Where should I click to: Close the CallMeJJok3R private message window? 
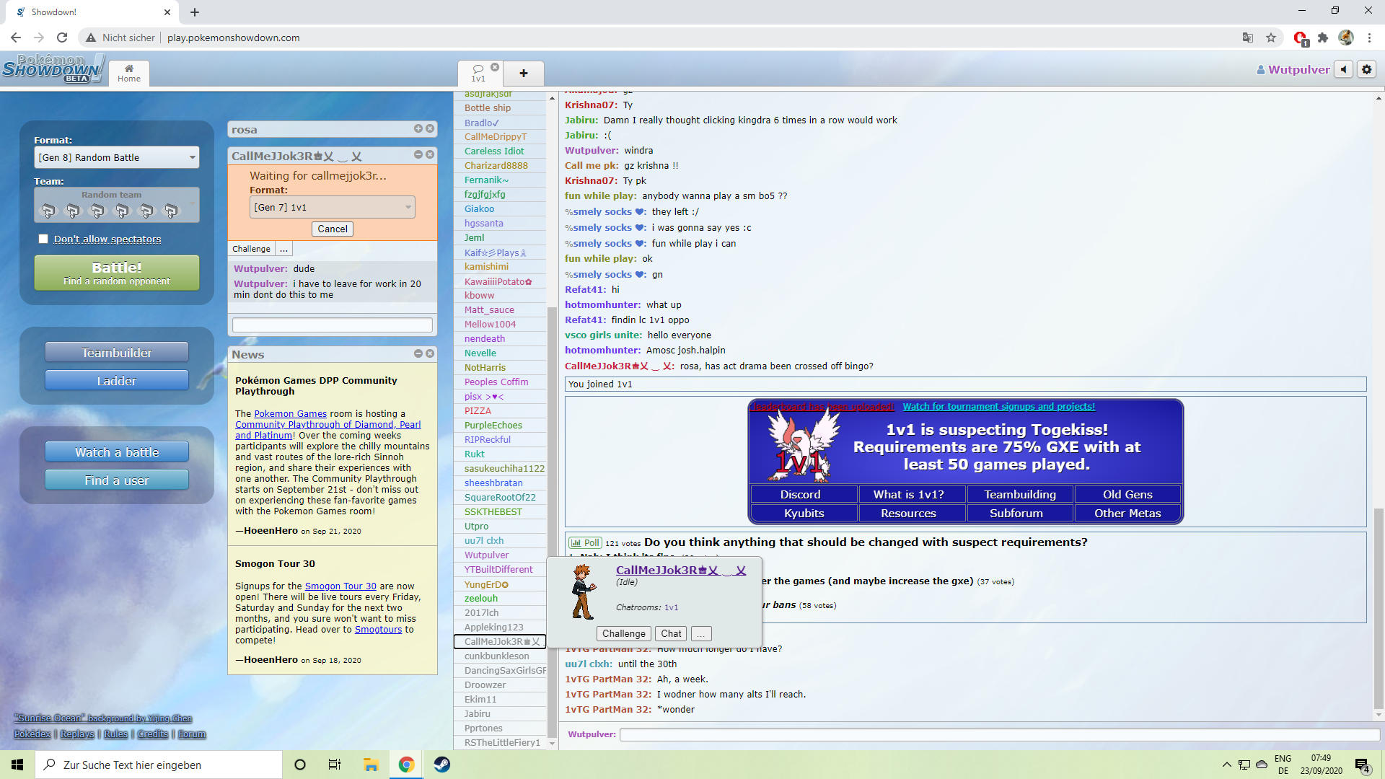point(430,154)
